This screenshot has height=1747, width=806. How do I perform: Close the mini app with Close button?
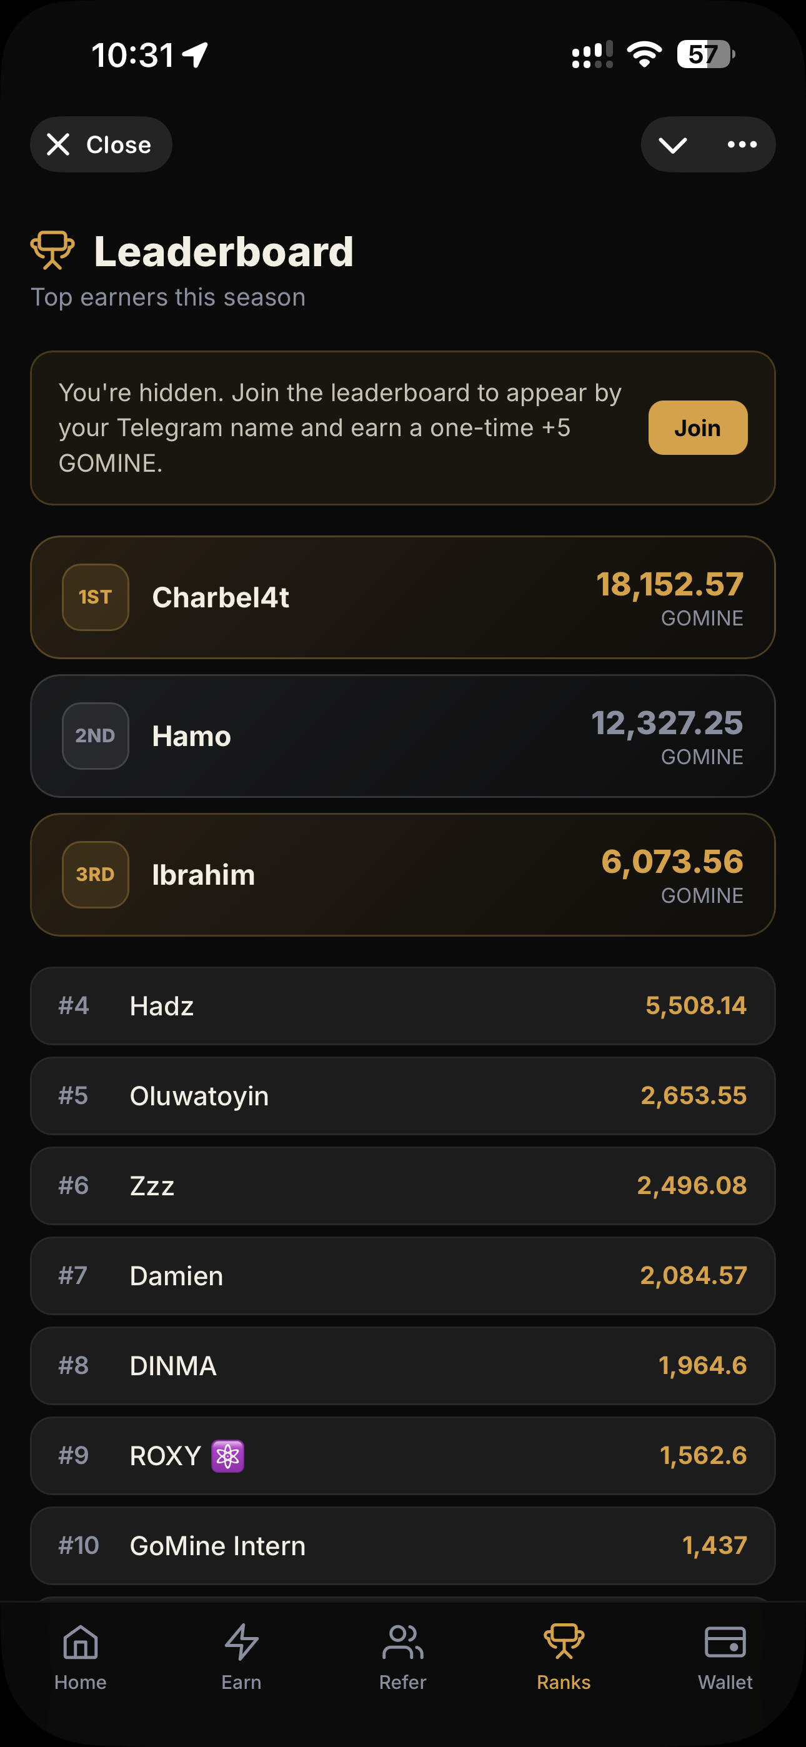point(101,144)
